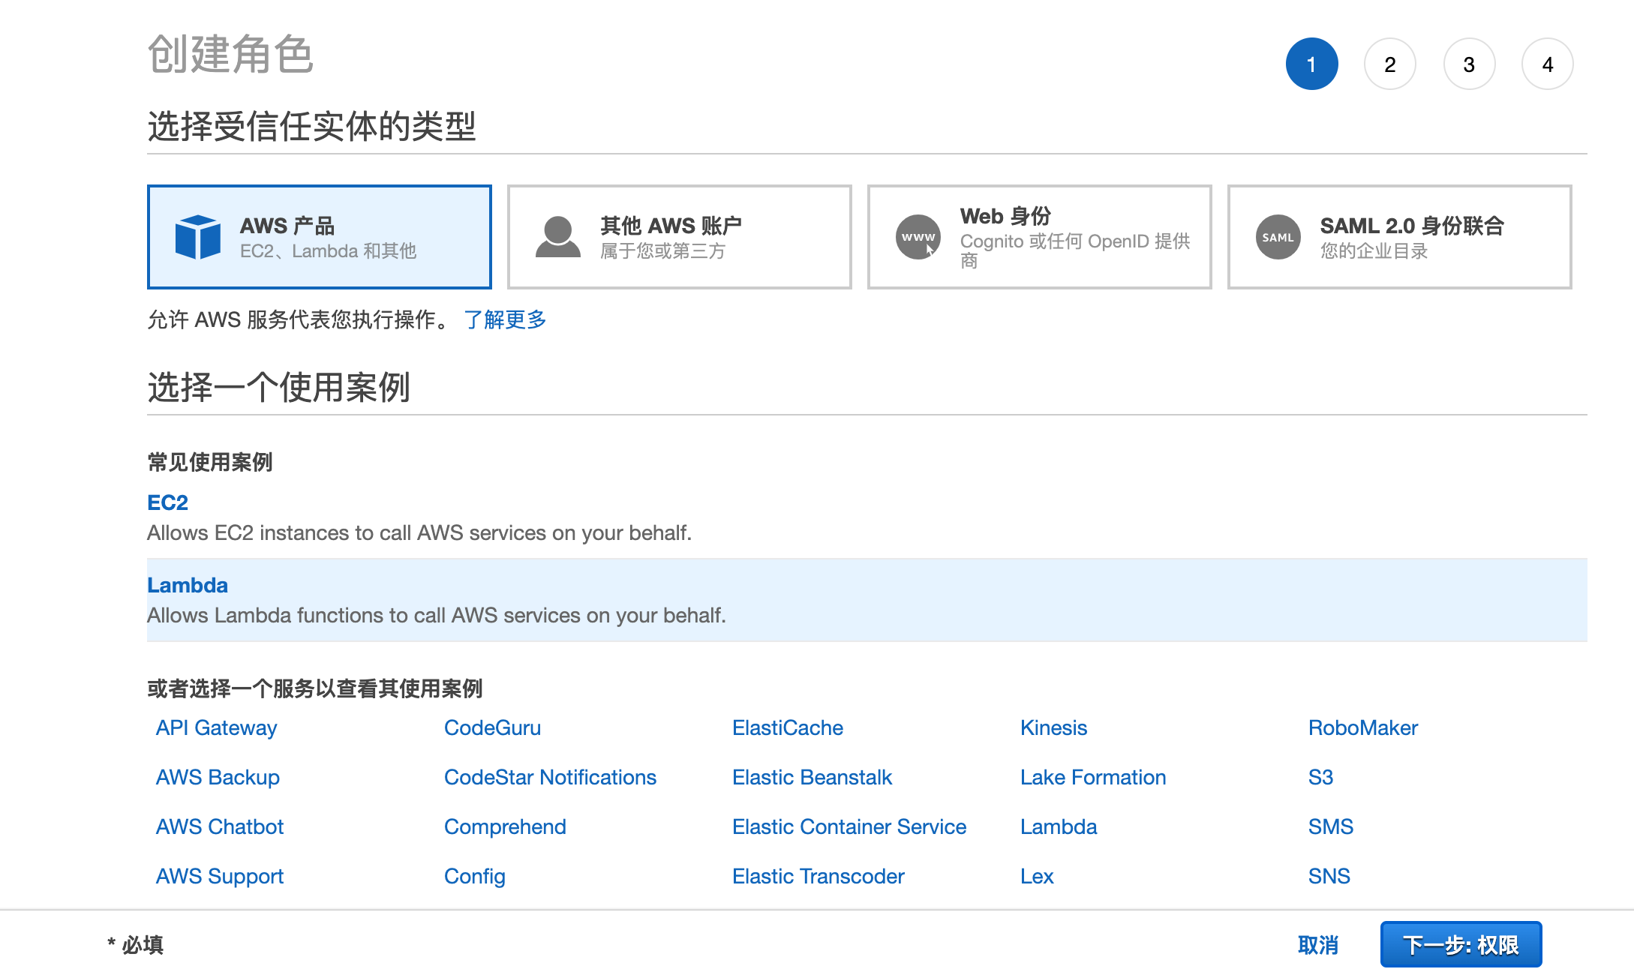This screenshot has height=978, width=1634.
Task: Click the WWW web identity icon
Action: [x=918, y=237]
